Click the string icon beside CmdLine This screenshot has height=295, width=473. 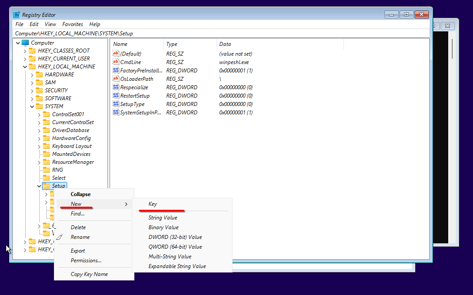pos(115,62)
